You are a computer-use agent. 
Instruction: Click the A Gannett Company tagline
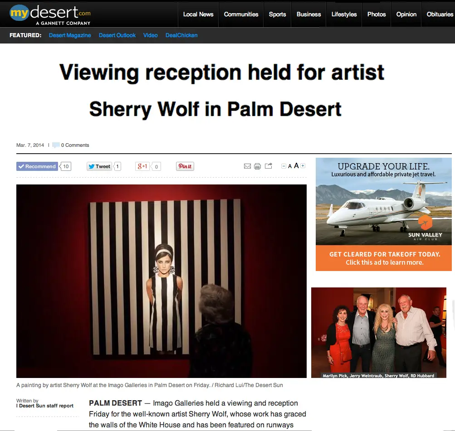[x=63, y=23]
